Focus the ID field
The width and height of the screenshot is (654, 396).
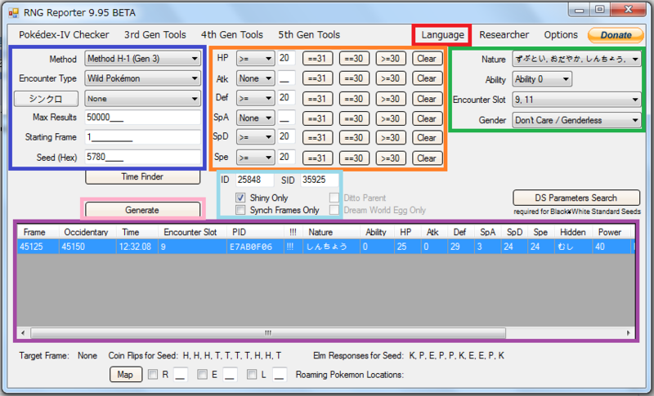coord(254,180)
